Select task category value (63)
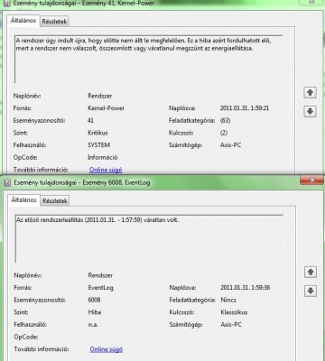Viewport: 325px width, 361px height. (225, 120)
